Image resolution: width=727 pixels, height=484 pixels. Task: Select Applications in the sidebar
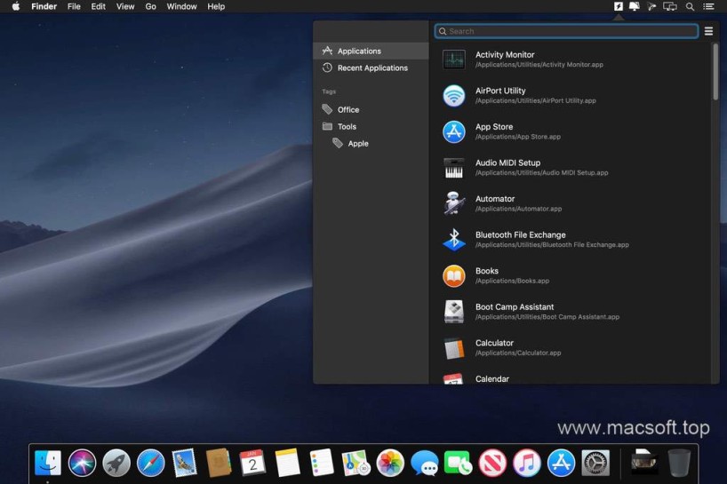point(359,52)
